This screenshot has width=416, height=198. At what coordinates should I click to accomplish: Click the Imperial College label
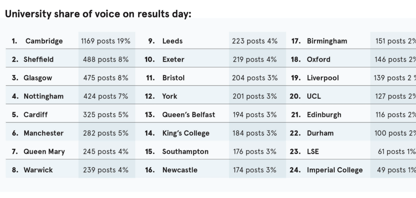[335, 170]
